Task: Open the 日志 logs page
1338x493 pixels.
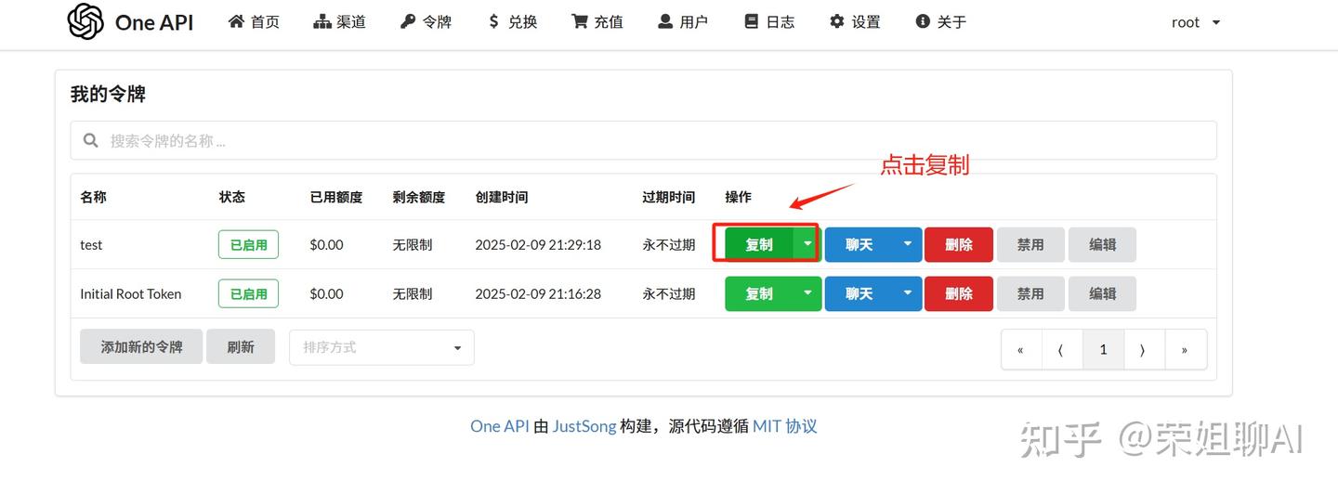Action: (x=769, y=21)
